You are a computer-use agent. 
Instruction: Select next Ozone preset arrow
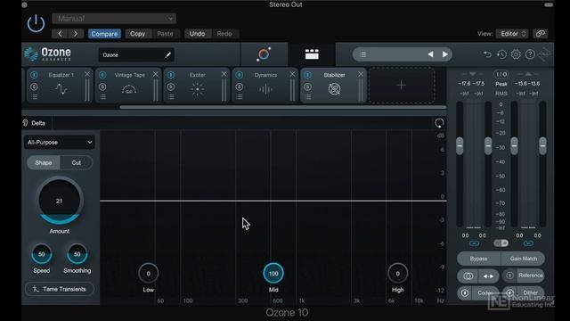(445, 54)
